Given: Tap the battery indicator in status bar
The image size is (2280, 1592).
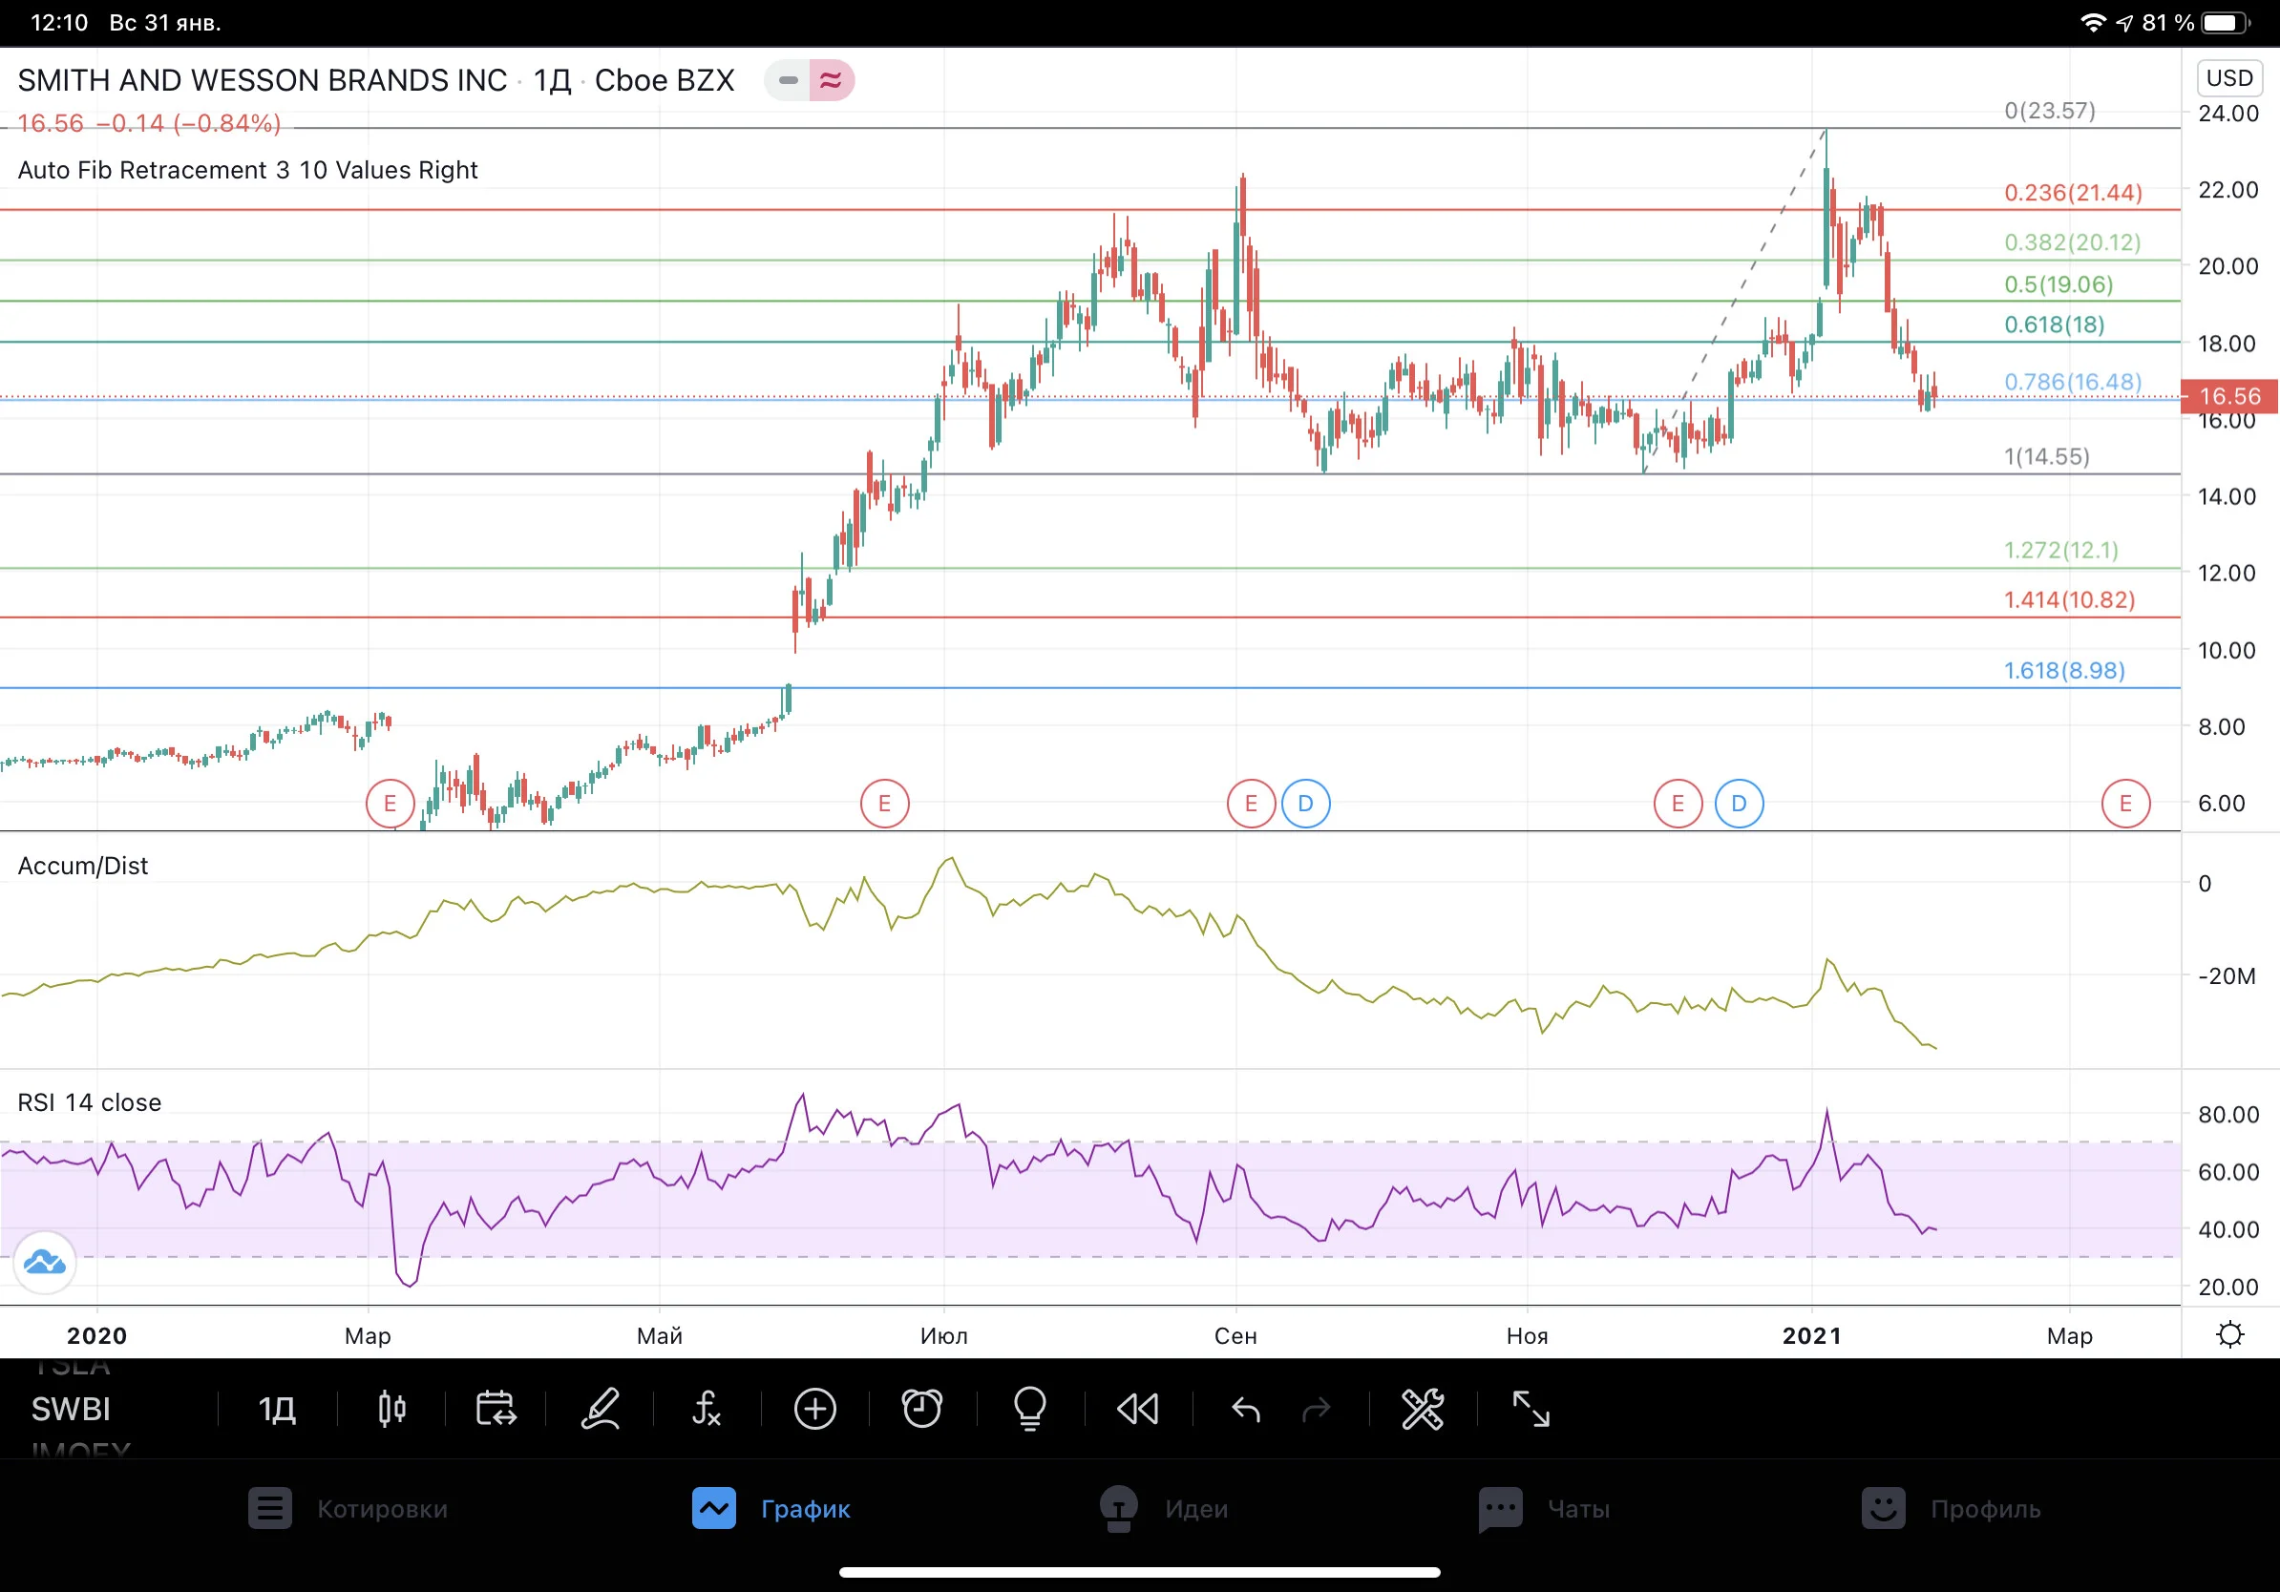Looking at the screenshot, I should click(x=2227, y=23).
